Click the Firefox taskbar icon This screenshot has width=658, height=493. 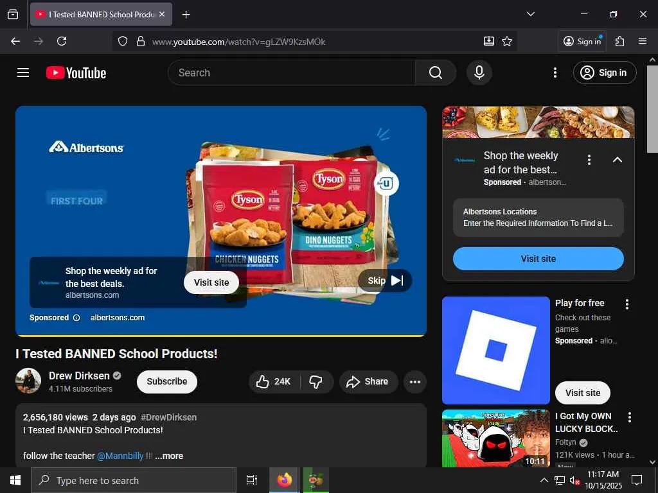pos(284,480)
